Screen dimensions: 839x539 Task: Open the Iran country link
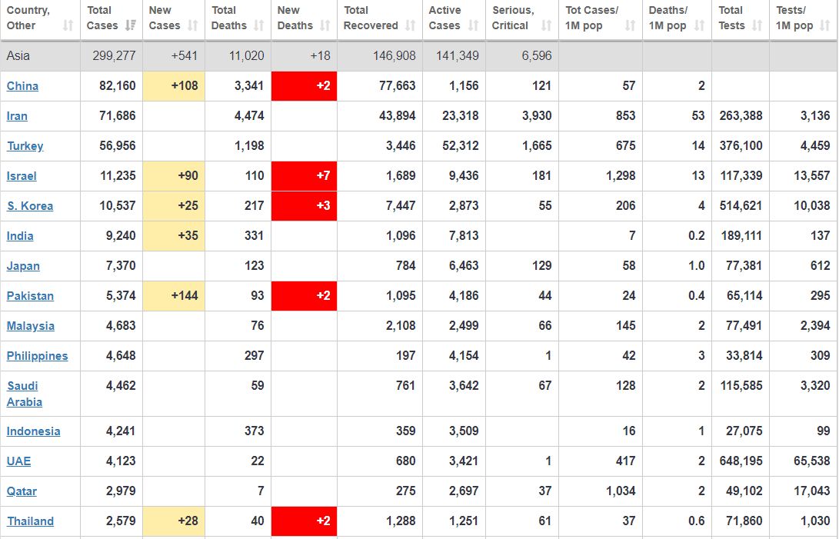[x=17, y=116]
